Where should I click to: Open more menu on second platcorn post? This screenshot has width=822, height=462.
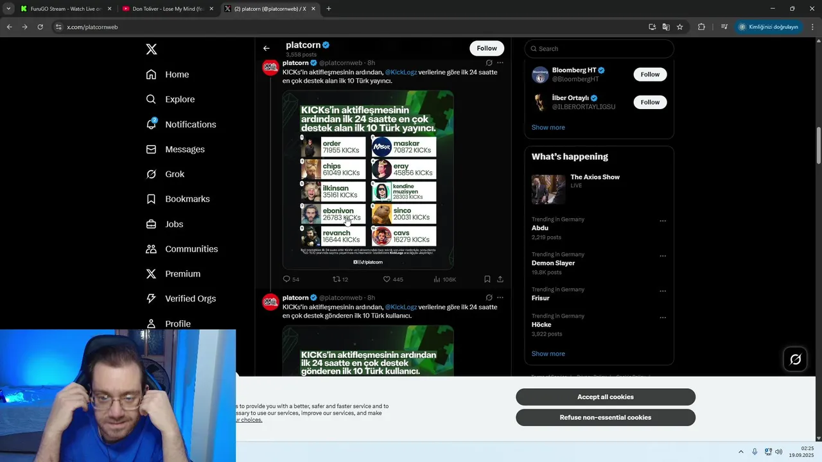(500, 298)
